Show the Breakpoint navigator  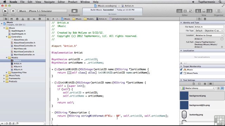(x=34, y=19)
